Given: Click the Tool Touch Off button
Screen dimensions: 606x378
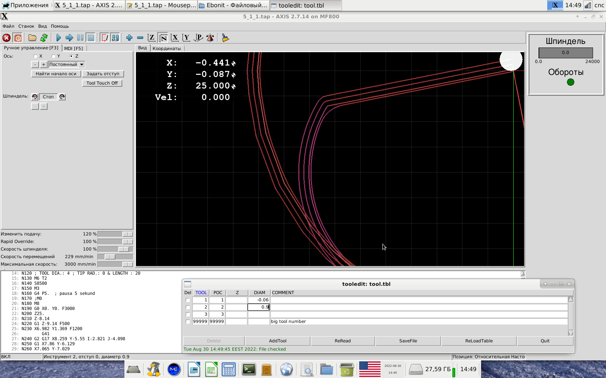Looking at the screenshot, I should 102,83.
